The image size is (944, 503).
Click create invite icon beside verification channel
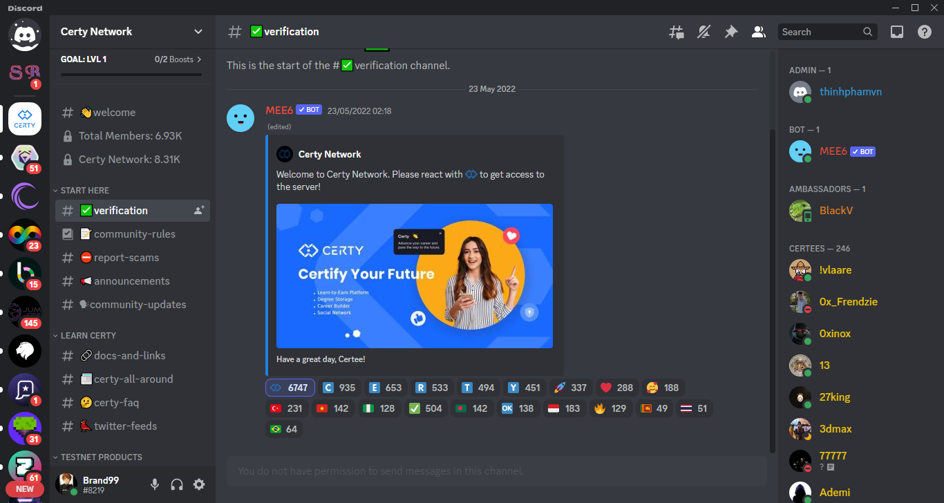(199, 211)
